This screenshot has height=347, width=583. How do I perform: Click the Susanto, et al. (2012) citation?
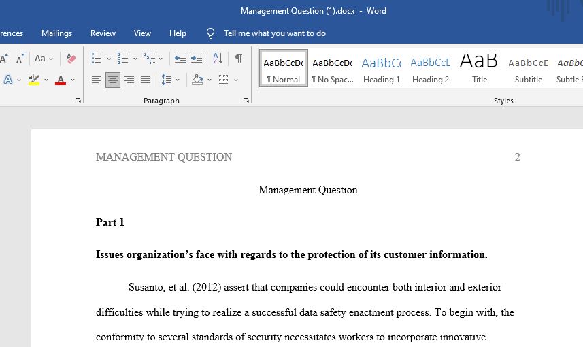(x=175, y=287)
